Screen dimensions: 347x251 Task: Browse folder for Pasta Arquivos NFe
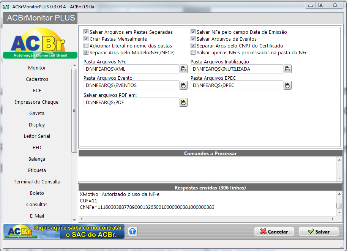[183, 69]
